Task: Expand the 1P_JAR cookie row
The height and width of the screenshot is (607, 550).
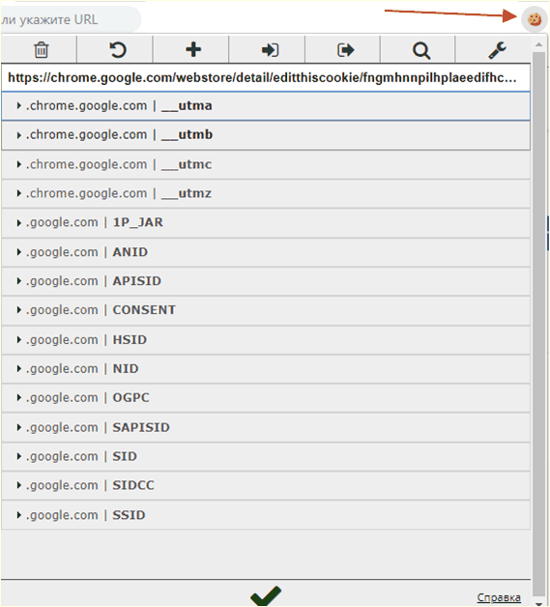Action: [x=266, y=223]
